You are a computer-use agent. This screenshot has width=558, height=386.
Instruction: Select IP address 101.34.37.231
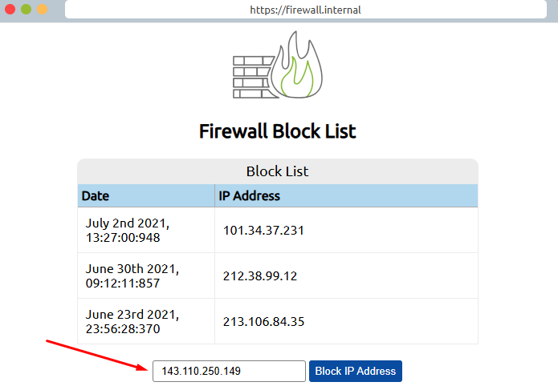click(264, 231)
